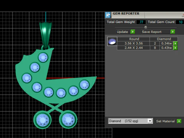The height and width of the screenshot is (138, 184).
Task: Click the quantity 2 cell
Action: click(155, 43)
